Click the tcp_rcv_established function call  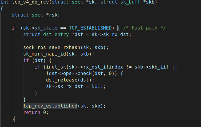pyautogui.click(x=50, y=106)
